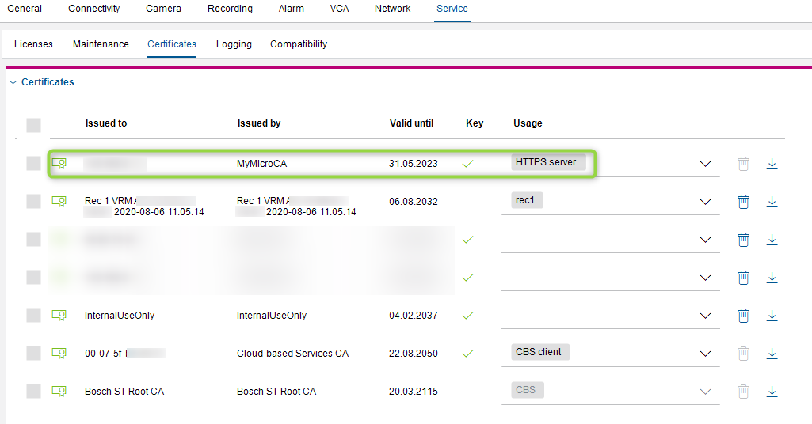This screenshot has height=424, width=812.
Task: Download the InternalUseOnly certificate
Action: (x=772, y=316)
